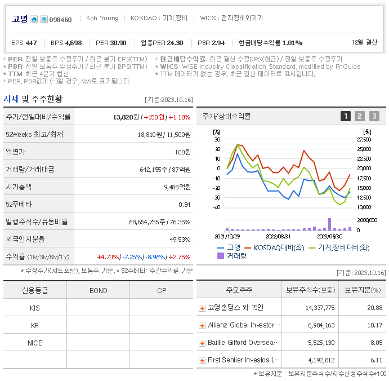Viewport: 389px width, 381px height.
Task: Select EPS 447 value
Action: 24,43
